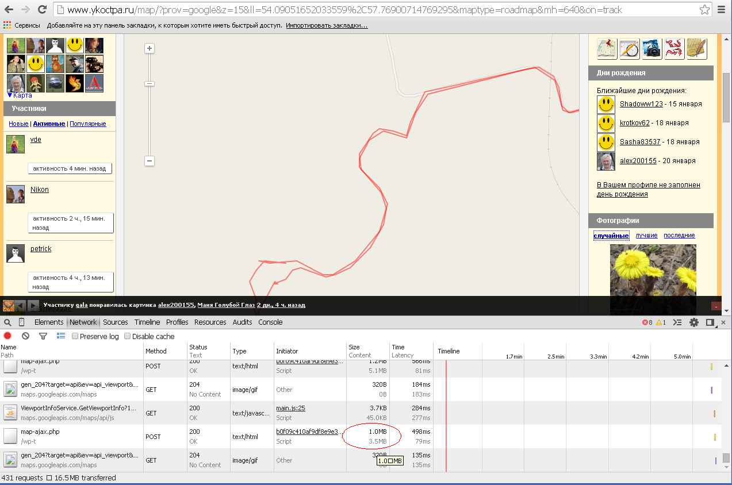Viewport: 732px width, 485px height.
Task: Switch to the Console tab
Action: (270, 322)
